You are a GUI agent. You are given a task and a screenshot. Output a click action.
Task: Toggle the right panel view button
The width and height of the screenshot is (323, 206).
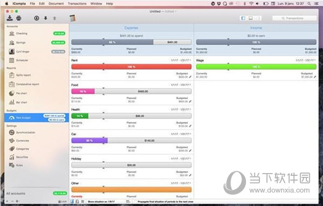click(x=258, y=18)
